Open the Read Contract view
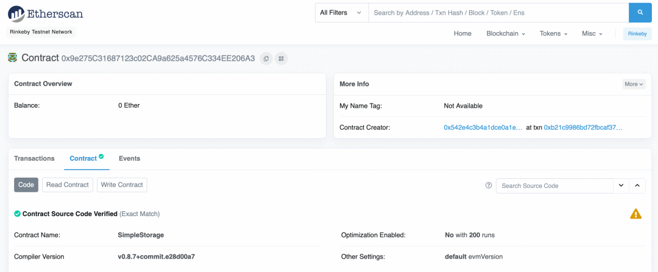The width and height of the screenshot is (658, 272). 68,185
